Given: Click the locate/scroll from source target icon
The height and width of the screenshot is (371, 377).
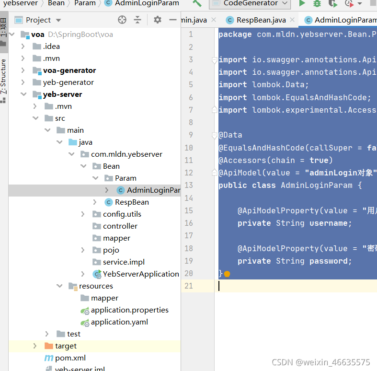Looking at the screenshot, I should pos(122,20).
